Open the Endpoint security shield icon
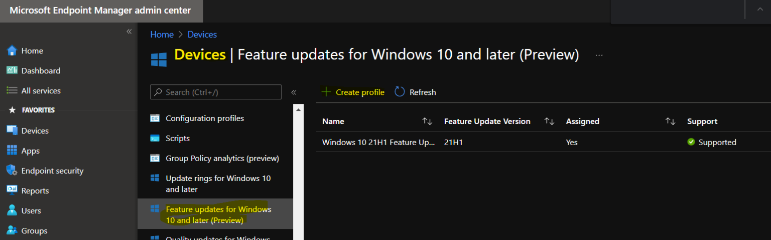The height and width of the screenshot is (240, 771). pos(12,170)
